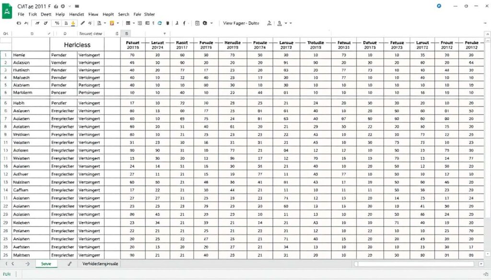Click the name cell Hemle in row 1

click(31, 55)
